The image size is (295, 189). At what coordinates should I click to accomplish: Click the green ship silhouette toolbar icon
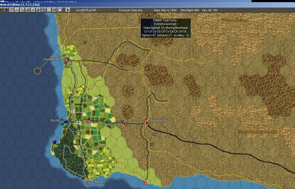(33, 10)
